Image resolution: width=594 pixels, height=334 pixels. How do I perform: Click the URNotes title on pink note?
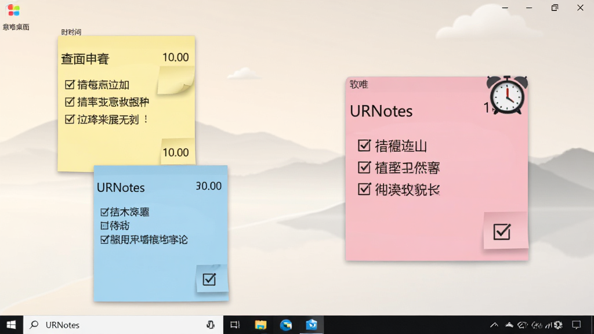point(381,111)
